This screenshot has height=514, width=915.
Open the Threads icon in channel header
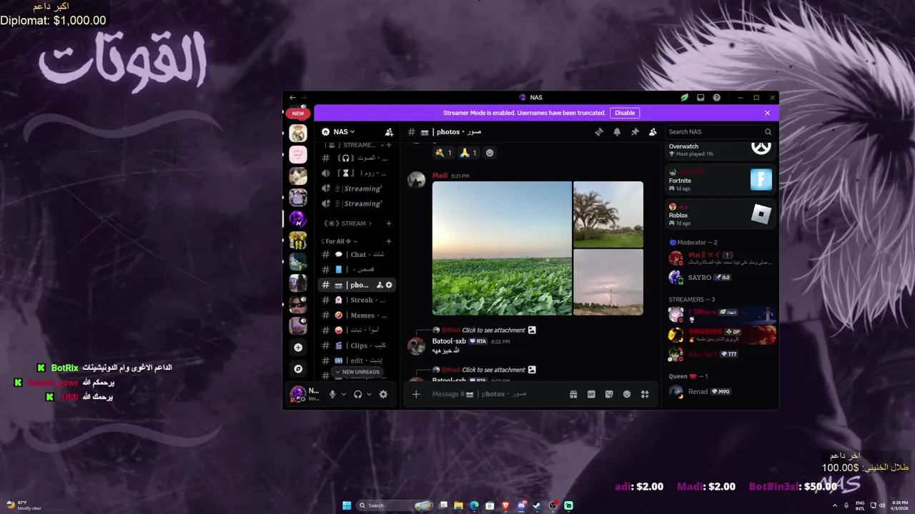[x=599, y=132]
